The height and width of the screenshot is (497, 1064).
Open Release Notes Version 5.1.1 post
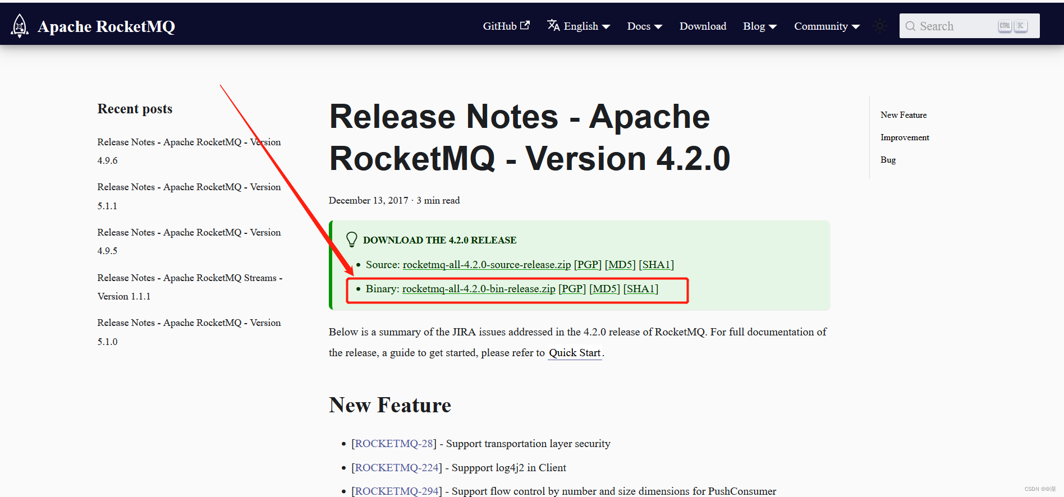(x=189, y=196)
